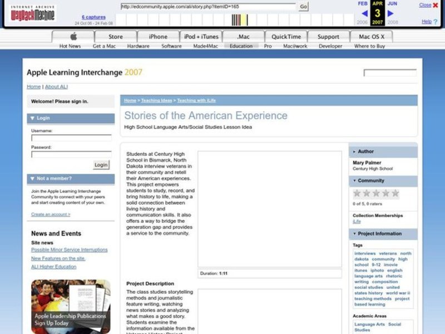This screenshot has width=445, height=334.
Task: Expand the Author section
Action: (354, 151)
